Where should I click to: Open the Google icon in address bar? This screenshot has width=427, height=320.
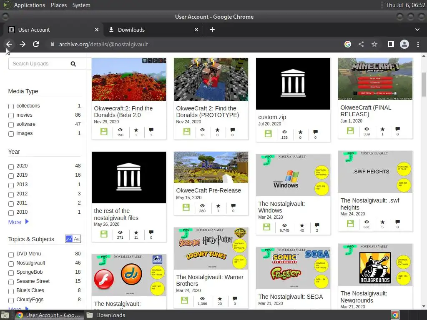[x=348, y=44]
